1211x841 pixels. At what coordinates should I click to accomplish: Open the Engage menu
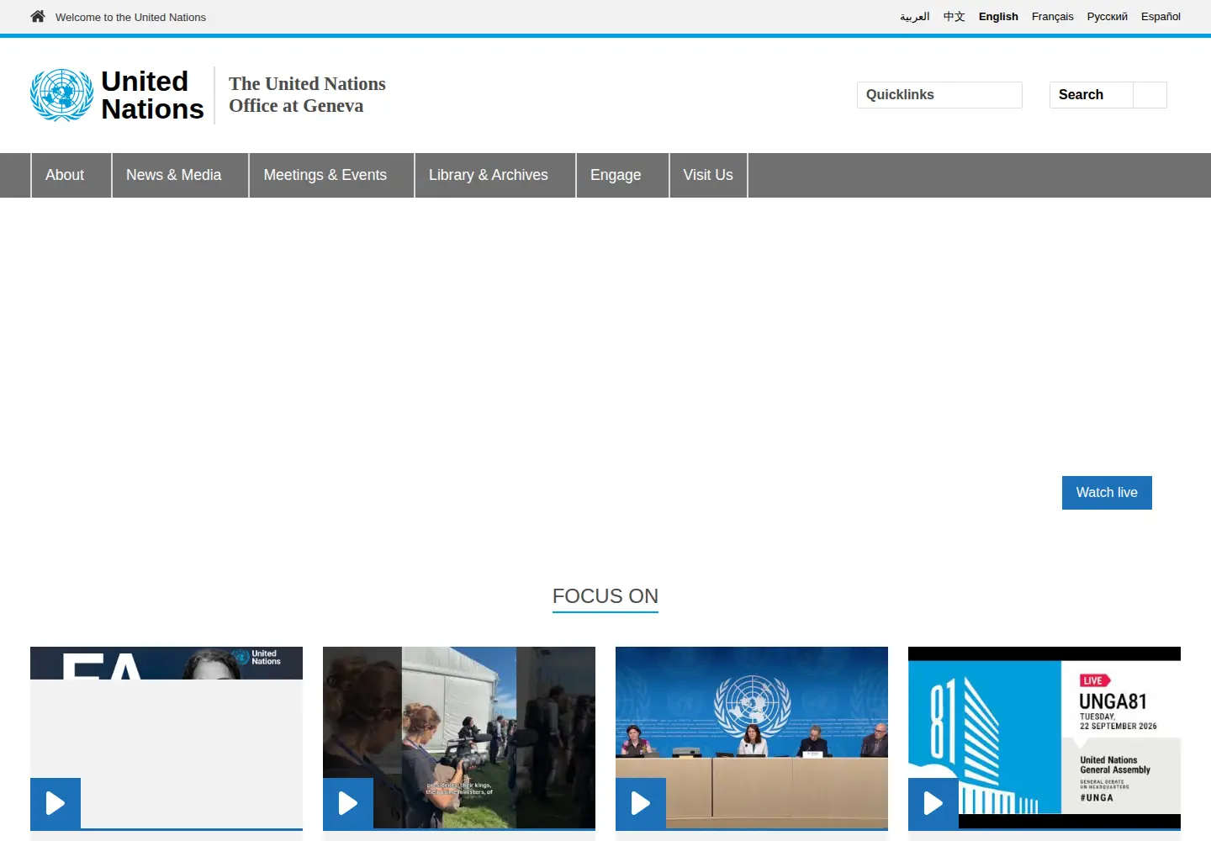[622, 175]
